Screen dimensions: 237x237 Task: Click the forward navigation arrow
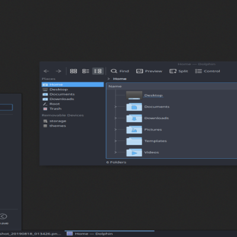coord(59,71)
